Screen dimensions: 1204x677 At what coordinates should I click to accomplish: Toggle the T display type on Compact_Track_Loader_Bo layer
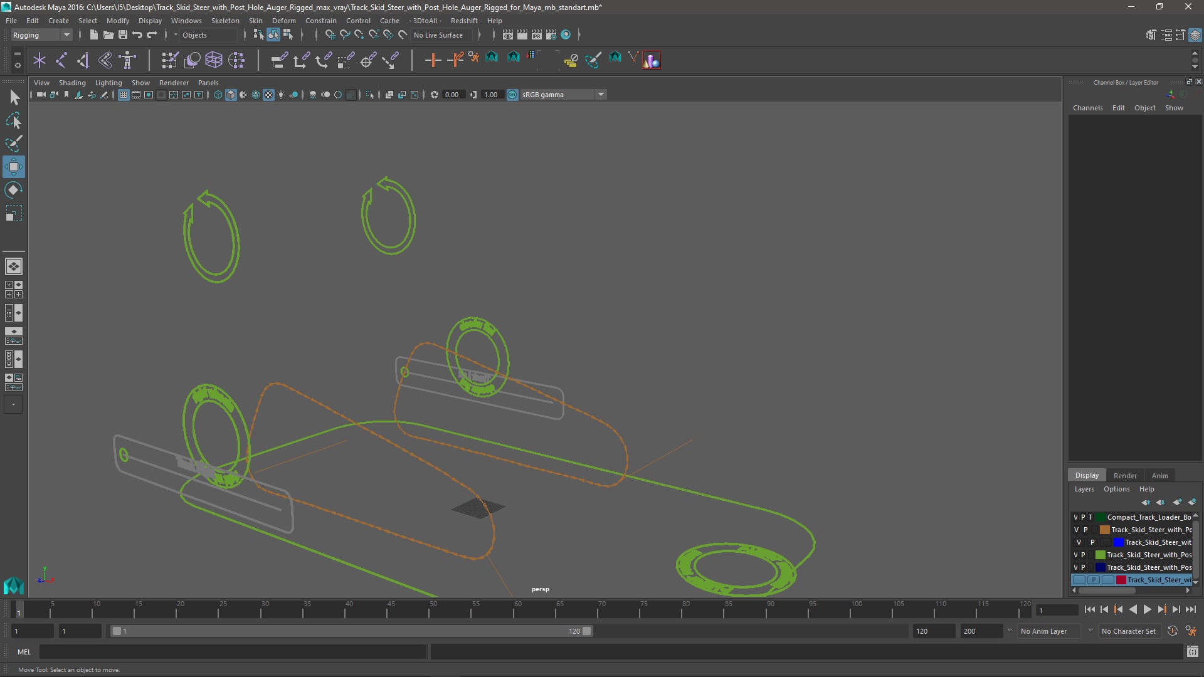pyautogui.click(x=1090, y=517)
